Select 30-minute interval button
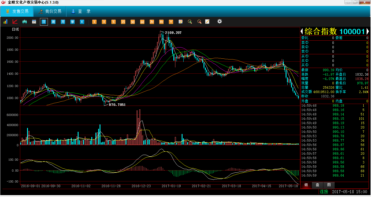The height and width of the screenshot is (197, 371). 133,22
